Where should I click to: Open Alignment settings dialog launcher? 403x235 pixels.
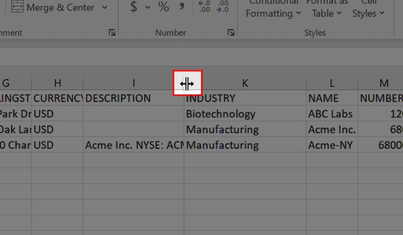(112, 33)
